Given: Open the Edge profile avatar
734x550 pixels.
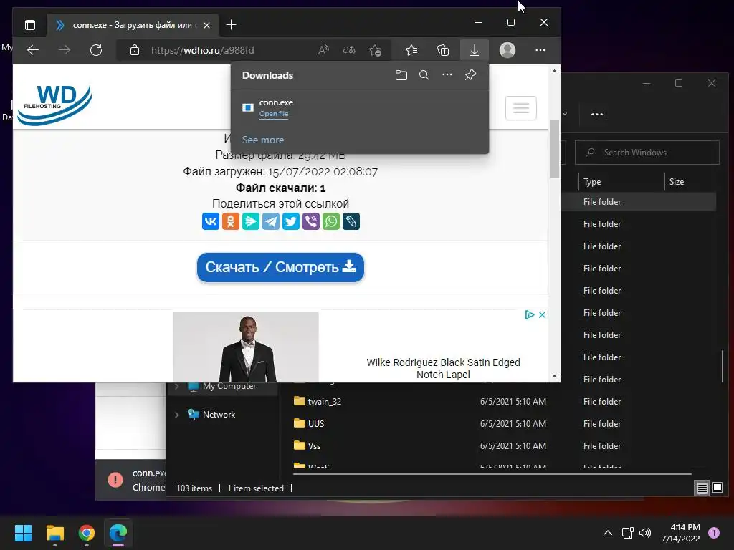Looking at the screenshot, I should (507, 50).
